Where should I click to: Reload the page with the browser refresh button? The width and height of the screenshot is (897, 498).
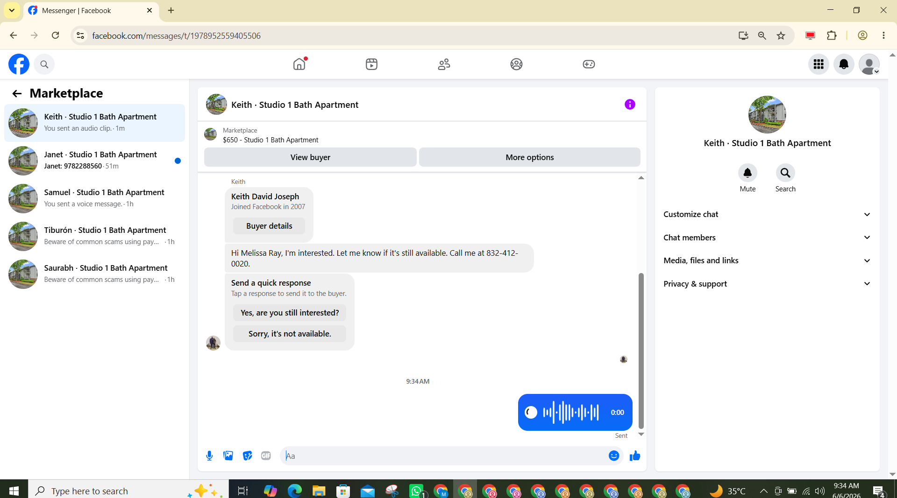tap(55, 35)
